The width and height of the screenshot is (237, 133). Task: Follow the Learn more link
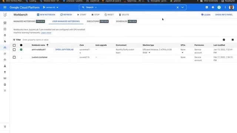point(46,33)
